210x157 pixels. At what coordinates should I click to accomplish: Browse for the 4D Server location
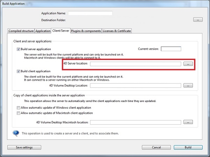tap(188, 64)
